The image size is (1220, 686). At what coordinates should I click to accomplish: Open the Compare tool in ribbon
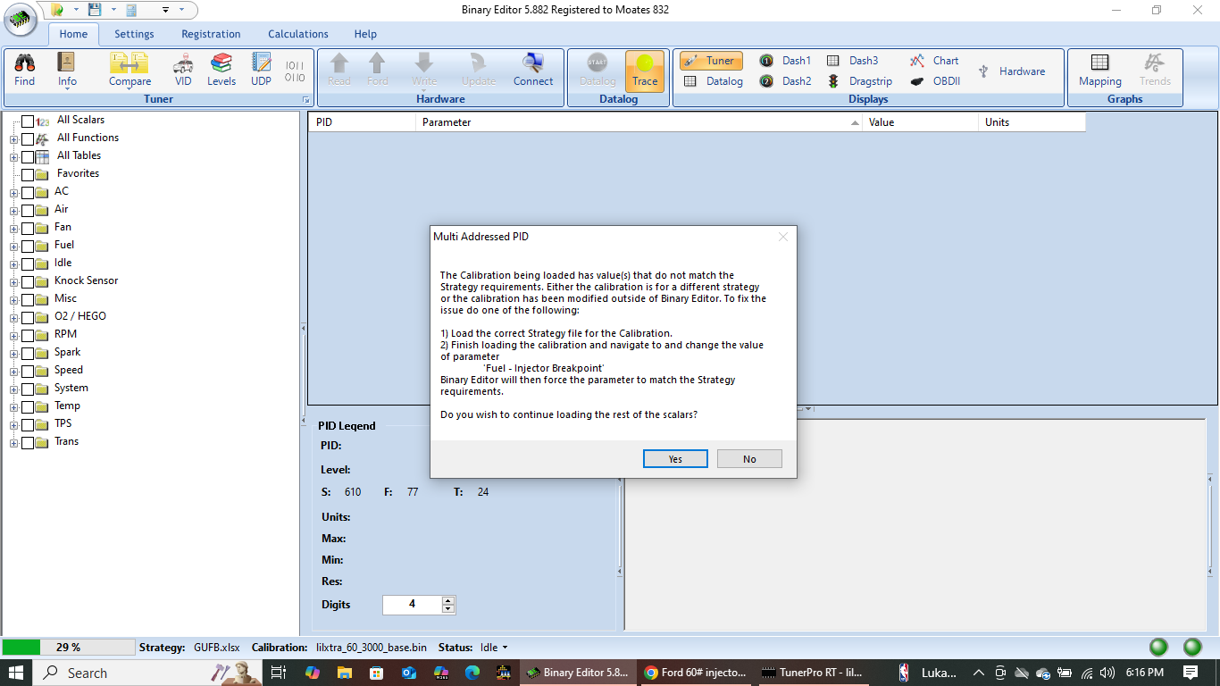130,70
